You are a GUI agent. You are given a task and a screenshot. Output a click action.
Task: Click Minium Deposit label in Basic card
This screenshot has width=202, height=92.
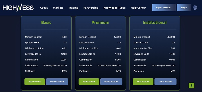[x=33, y=37]
